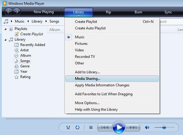The image size is (183, 135).
Task: Adjust the volume slider handle
Action: (x=164, y=127)
